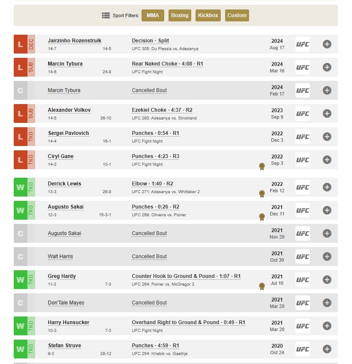Click the list view icon beside Sport Filters
This screenshot has height=364, width=352.
pos(106,15)
